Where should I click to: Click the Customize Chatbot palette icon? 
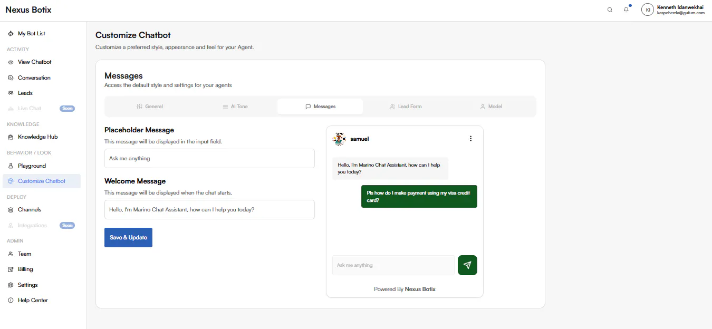point(11,181)
